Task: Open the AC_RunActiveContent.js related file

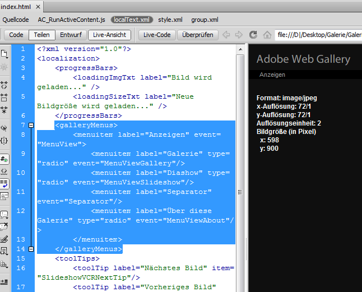Action: pyautogui.click(x=71, y=20)
